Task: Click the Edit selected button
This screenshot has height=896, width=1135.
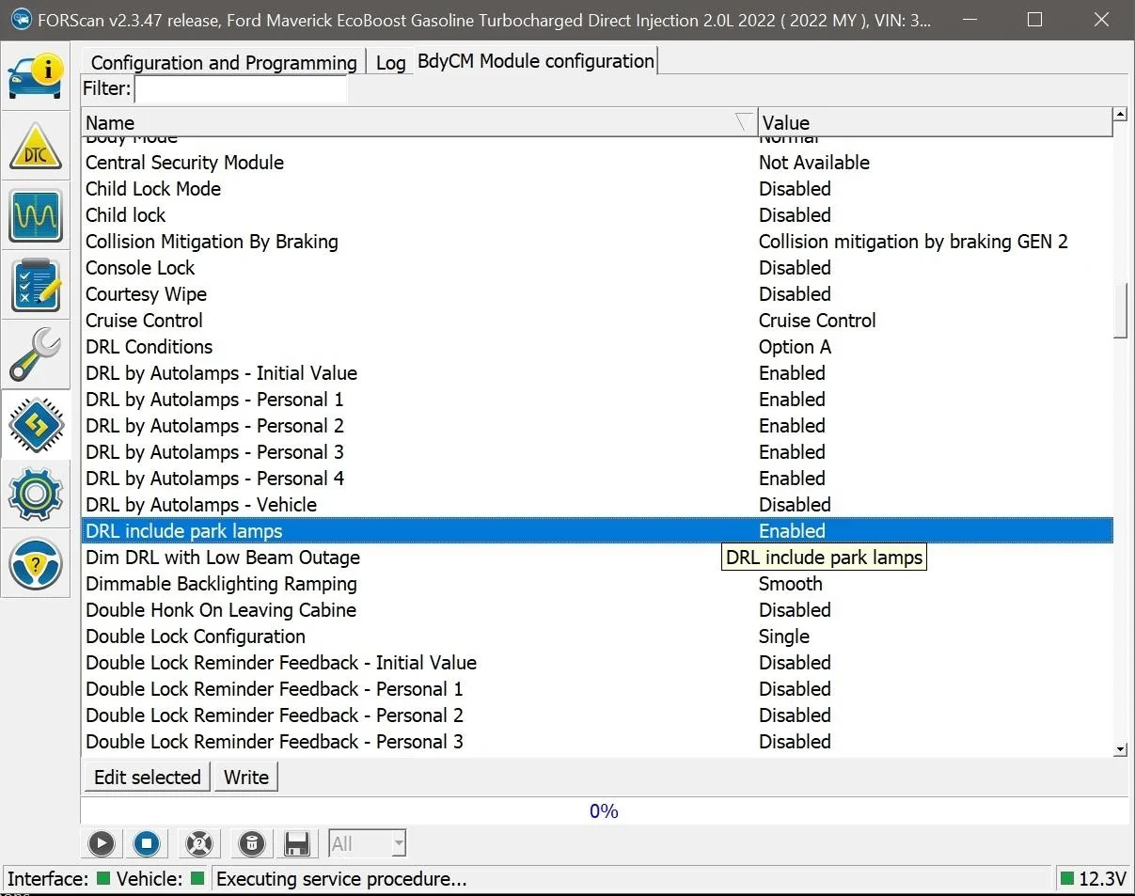Action: [x=147, y=778]
